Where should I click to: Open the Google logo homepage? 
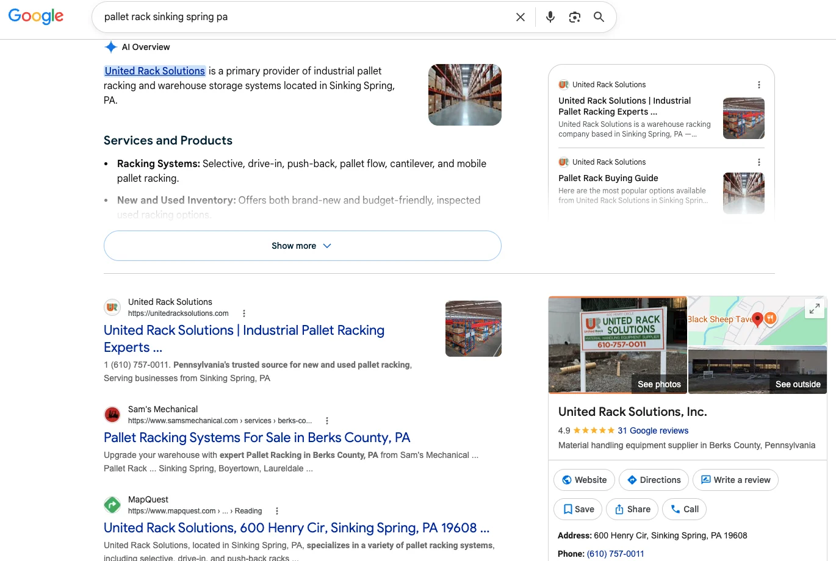click(x=36, y=16)
